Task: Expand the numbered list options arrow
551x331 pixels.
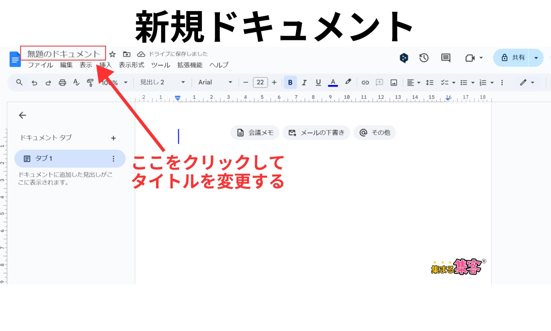Action: (492, 83)
